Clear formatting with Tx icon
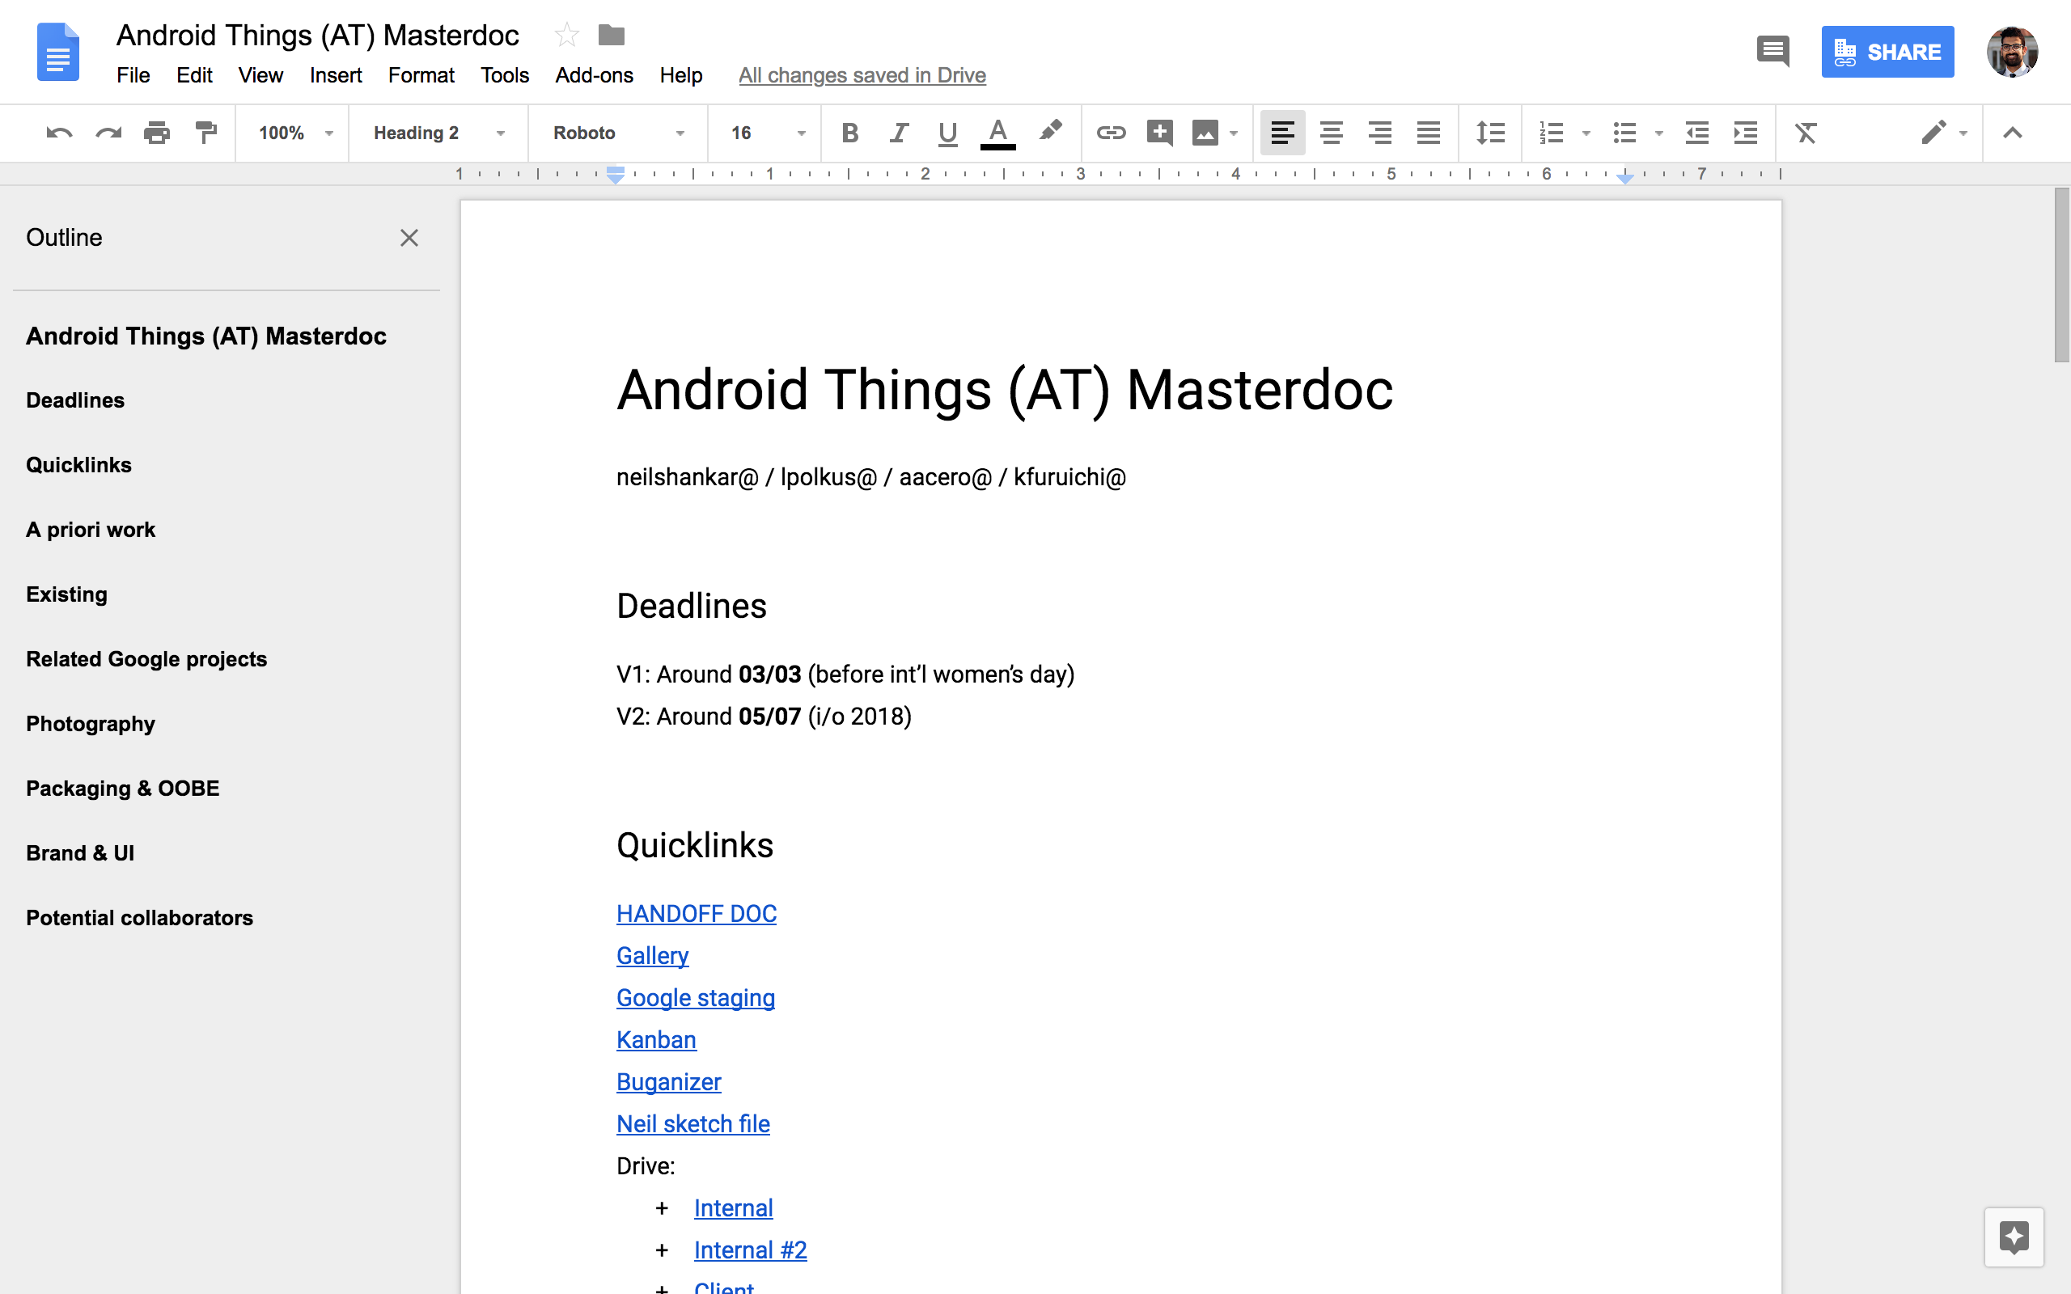This screenshot has height=1294, width=2071. pyautogui.click(x=1806, y=133)
